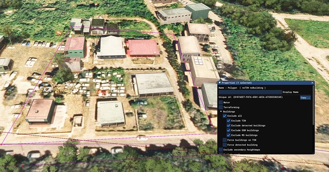Image resolution: width=329 pixels, height=172 pixels.
Task: Enable the Water checkbox
Action: [x=221, y=103]
